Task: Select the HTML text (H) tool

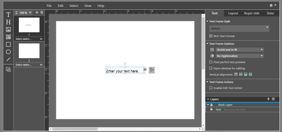Action: coord(8,22)
